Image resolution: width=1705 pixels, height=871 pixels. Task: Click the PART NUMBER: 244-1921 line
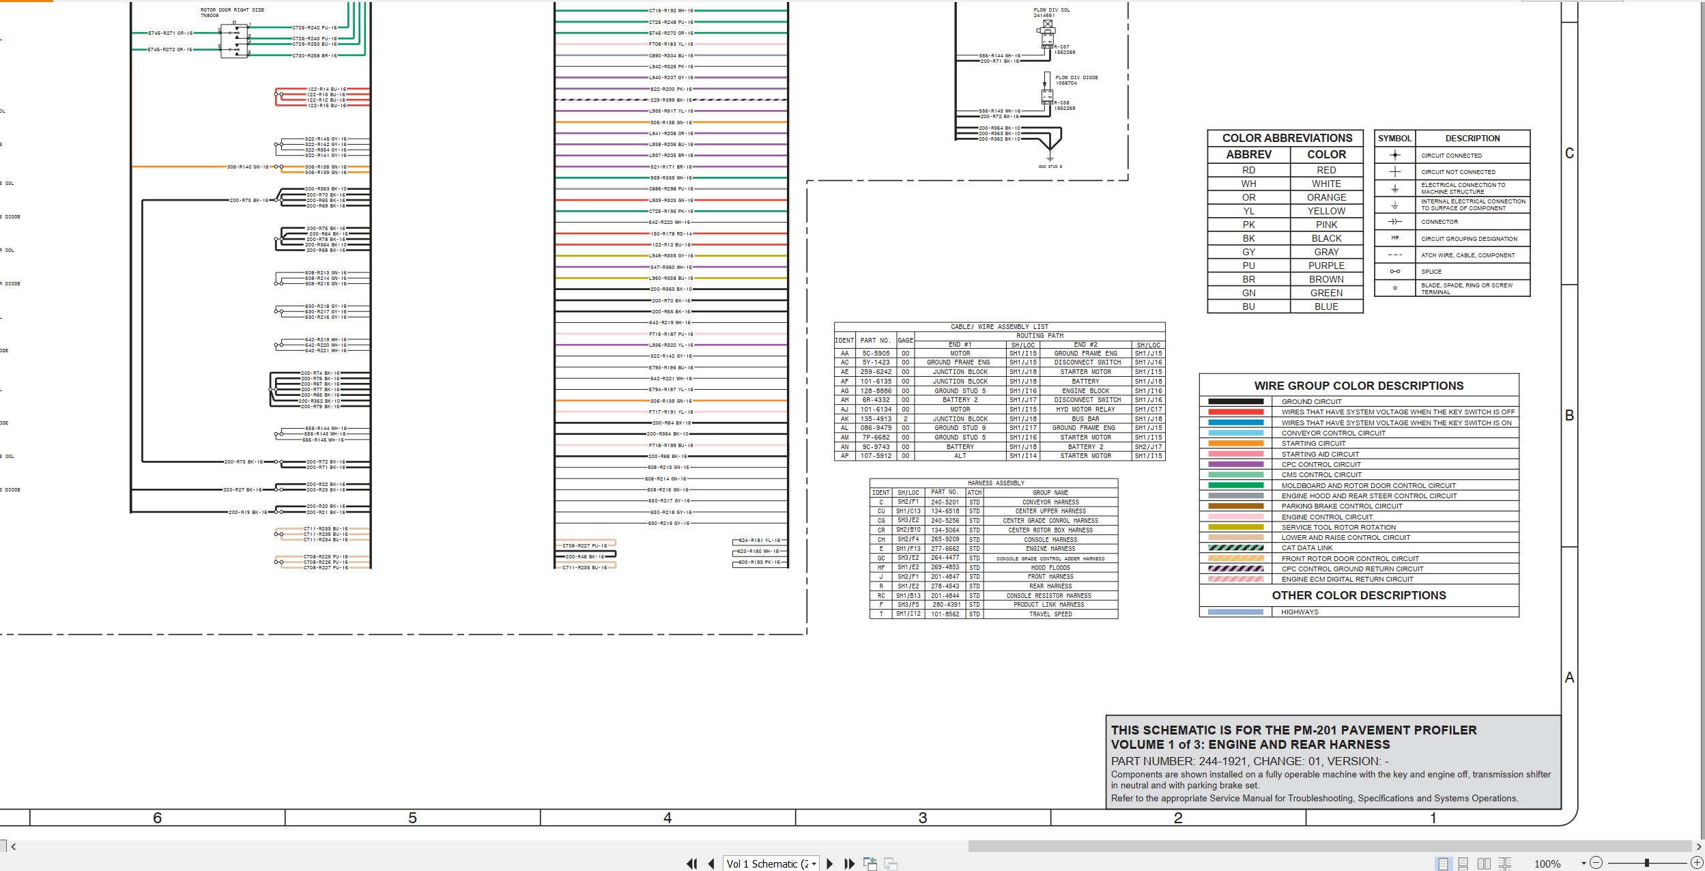coord(1250,761)
